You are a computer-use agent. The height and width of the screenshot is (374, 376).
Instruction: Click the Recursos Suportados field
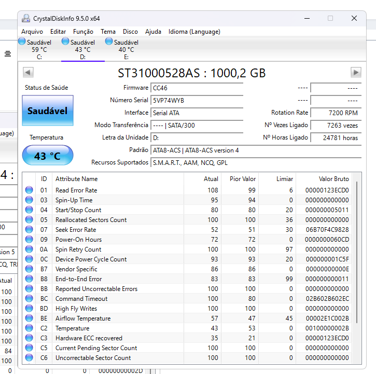tap(256, 163)
